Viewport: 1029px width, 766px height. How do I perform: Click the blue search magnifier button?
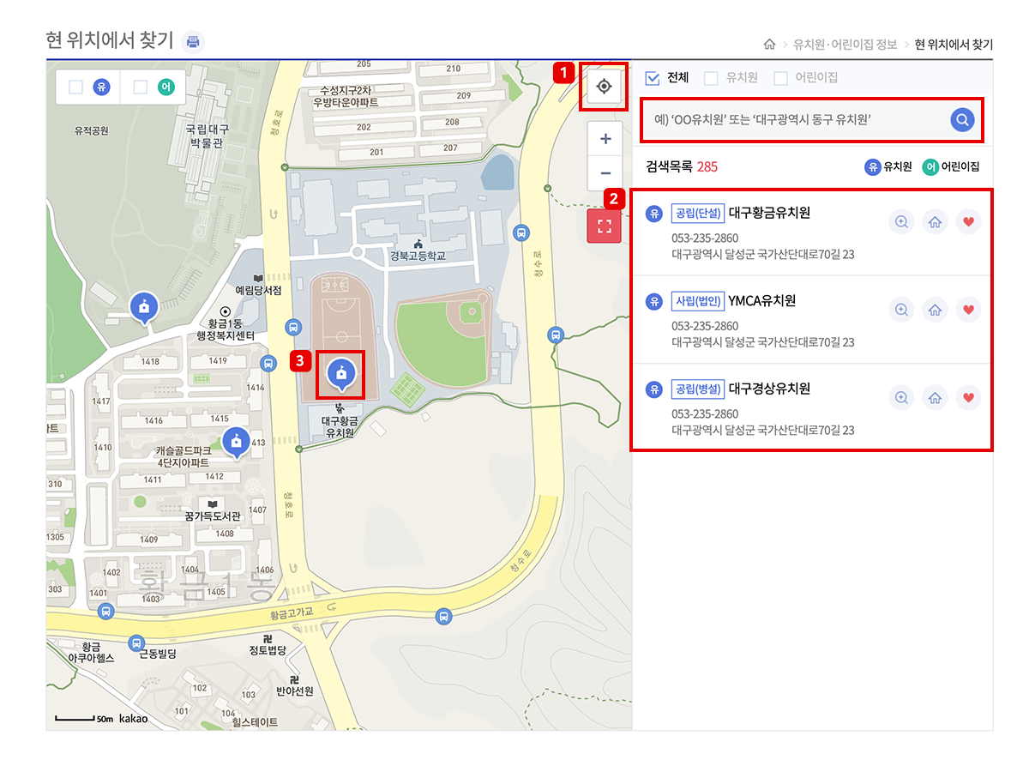click(963, 120)
